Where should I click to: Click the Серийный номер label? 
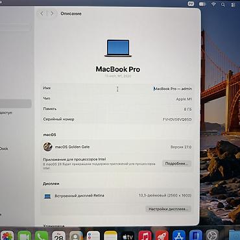58,119
